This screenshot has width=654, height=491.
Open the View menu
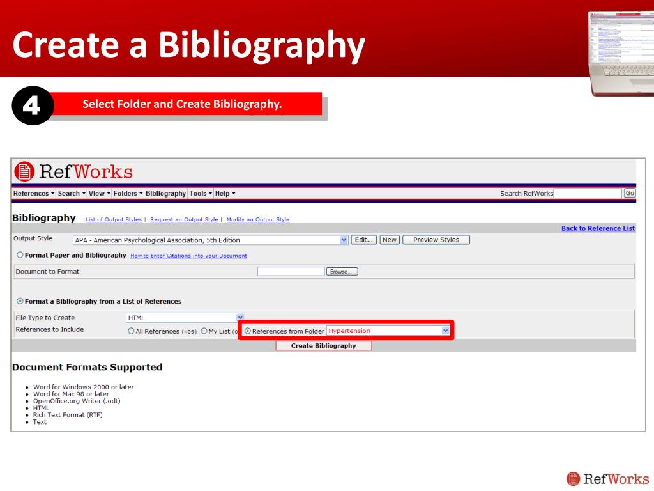click(x=99, y=193)
